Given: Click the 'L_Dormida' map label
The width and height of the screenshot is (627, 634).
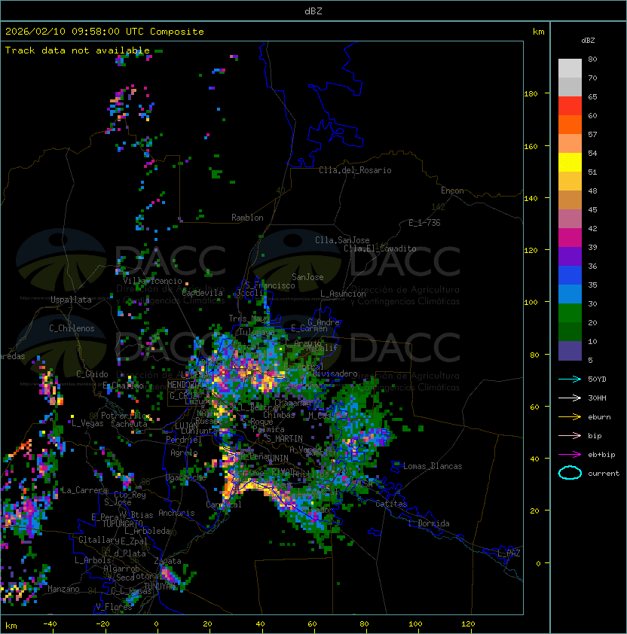Looking at the screenshot, I should point(429,523).
